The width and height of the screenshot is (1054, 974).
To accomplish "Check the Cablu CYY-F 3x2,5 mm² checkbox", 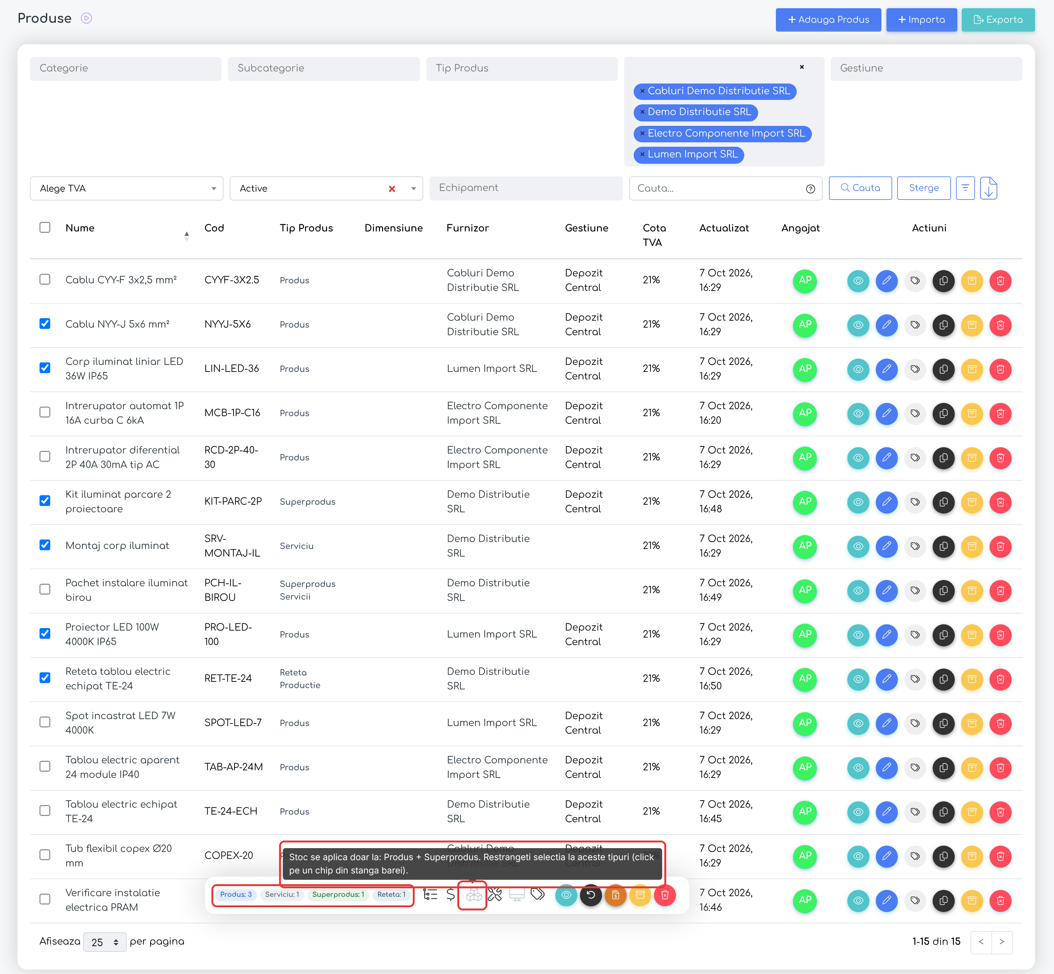I will tap(45, 279).
